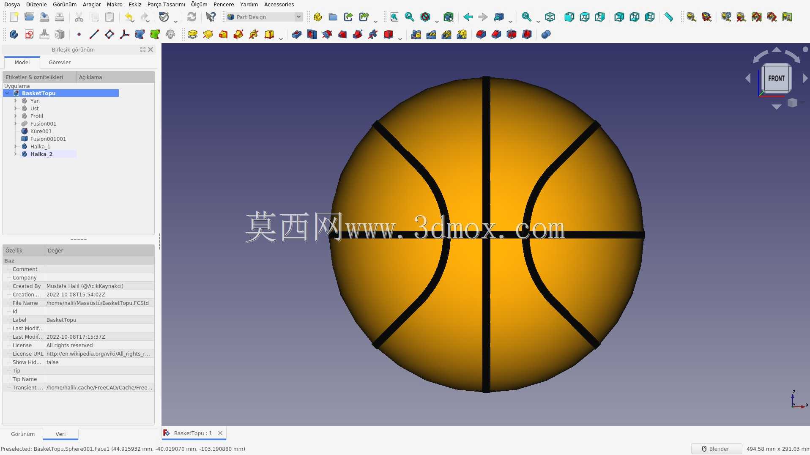Image resolution: width=810 pixels, height=455 pixels.
Task: Rotate view with navigation cube right arrow
Action: (805, 78)
